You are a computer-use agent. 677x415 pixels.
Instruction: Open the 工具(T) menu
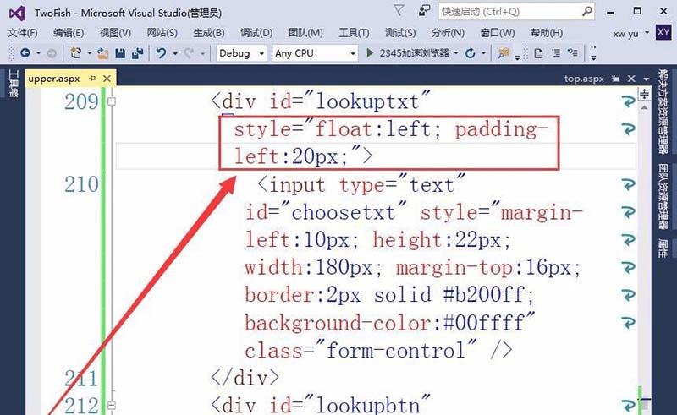click(x=354, y=33)
